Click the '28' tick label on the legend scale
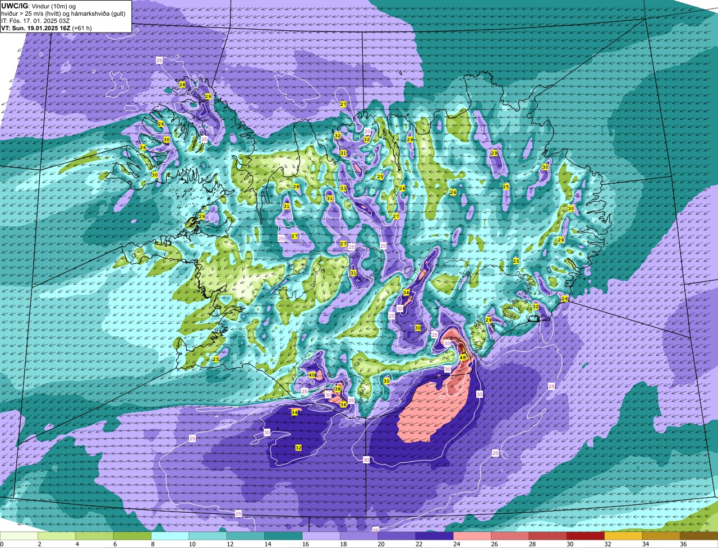The height and width of the screenshot is (548, 718). (x=532, y=544)
